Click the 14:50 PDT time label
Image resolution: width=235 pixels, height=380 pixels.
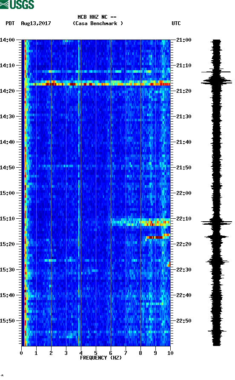coord(7,168)
